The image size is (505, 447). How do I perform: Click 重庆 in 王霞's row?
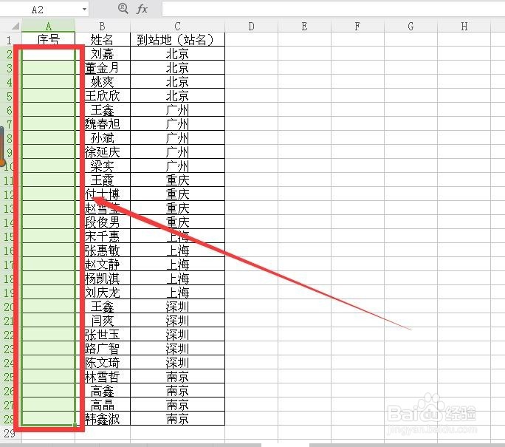[x=177, y=180]
